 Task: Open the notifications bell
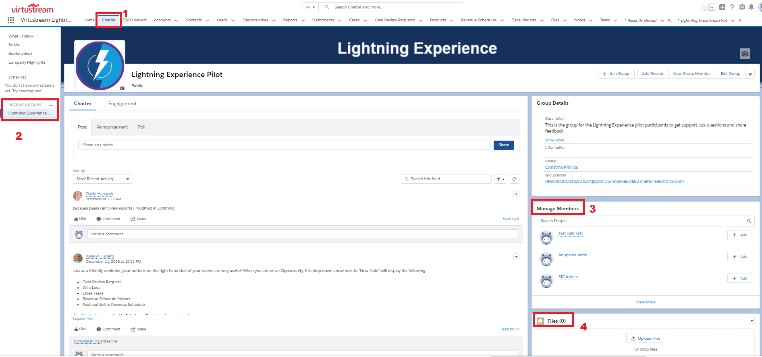pos(751,7)
